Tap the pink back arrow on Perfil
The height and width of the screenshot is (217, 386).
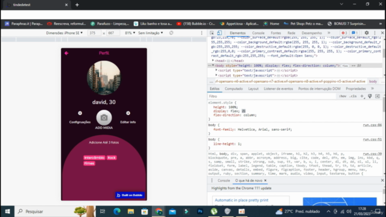(x=66, y=53)
